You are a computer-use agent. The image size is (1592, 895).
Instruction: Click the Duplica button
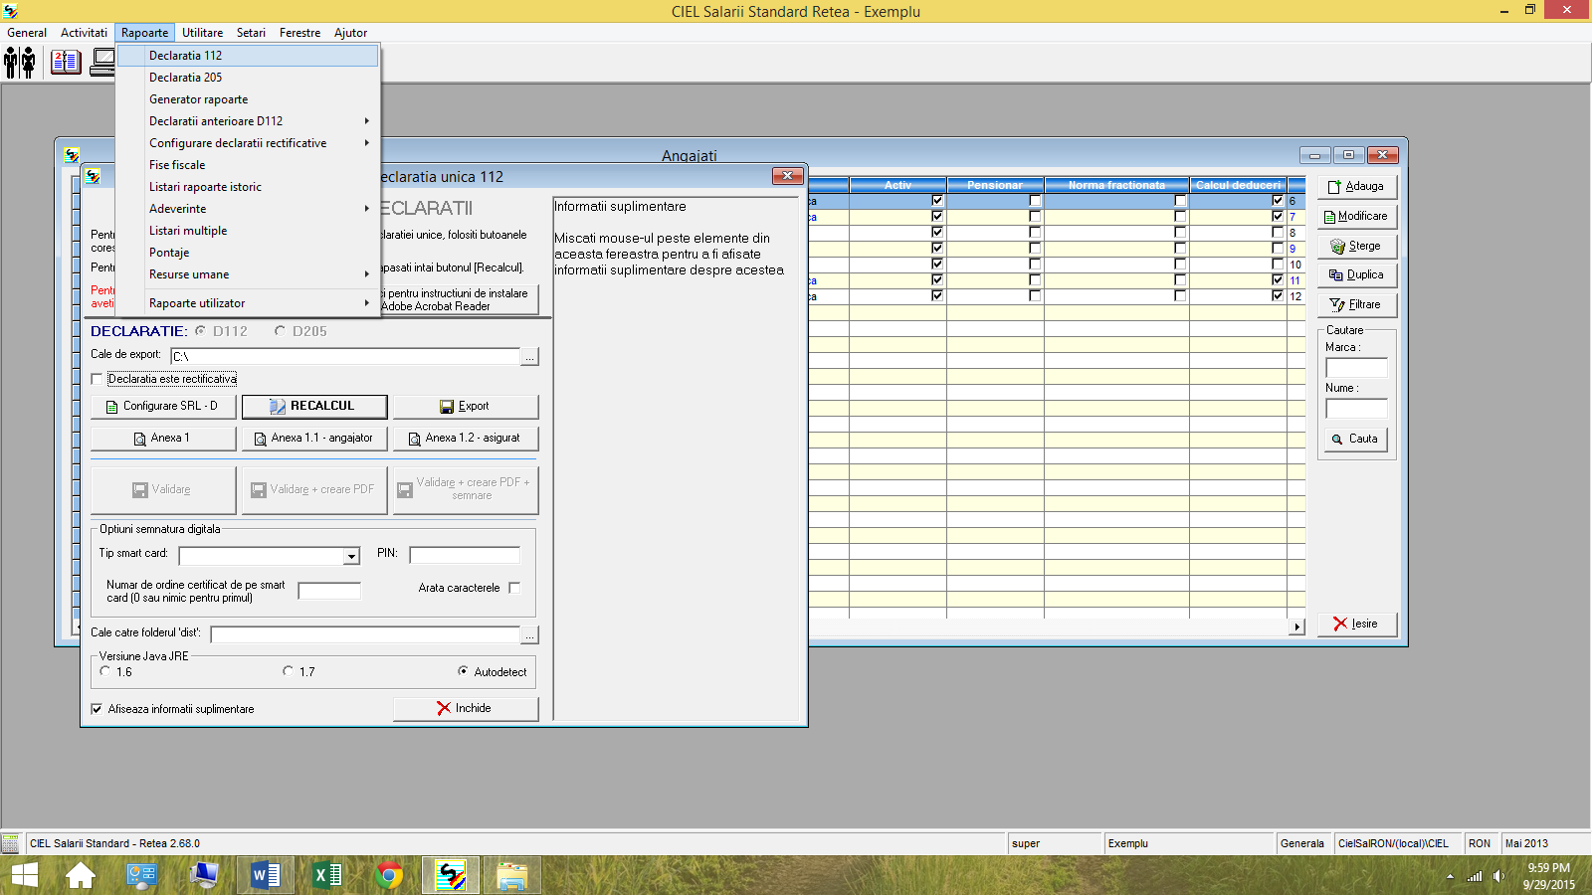click(x=1357, y=275)
